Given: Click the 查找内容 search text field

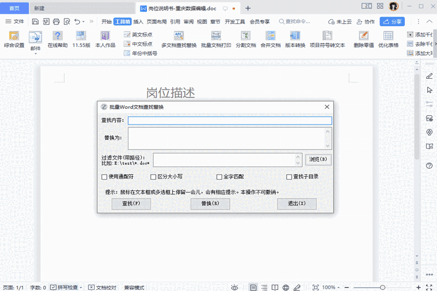Looking at the screenshot, I should (x=229, y=121).
